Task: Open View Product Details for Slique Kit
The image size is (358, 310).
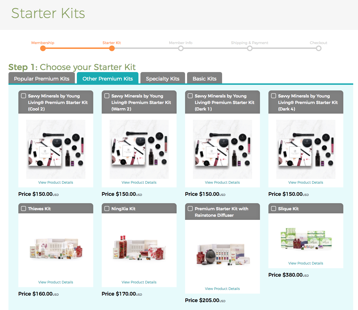Action: tap(306, 263)
